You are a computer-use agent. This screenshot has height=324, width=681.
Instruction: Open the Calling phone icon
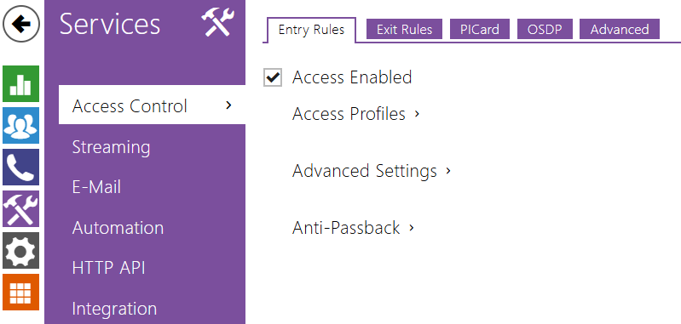pyautogui.click(x=20, y=167)
